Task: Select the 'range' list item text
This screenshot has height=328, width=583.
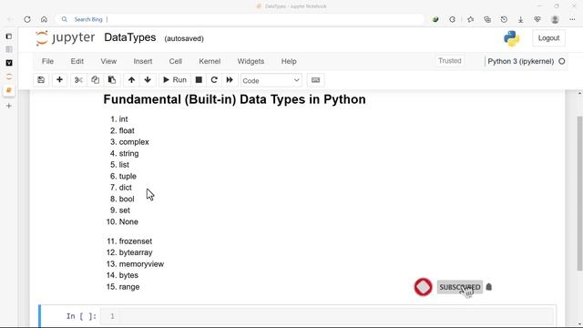Action: click(x=129, y=287)
